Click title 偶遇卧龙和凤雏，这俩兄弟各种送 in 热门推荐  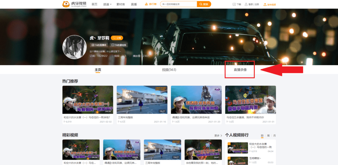(191, 117)
